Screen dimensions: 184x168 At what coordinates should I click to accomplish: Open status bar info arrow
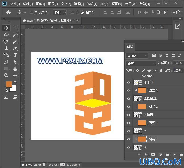pos(79,165)
